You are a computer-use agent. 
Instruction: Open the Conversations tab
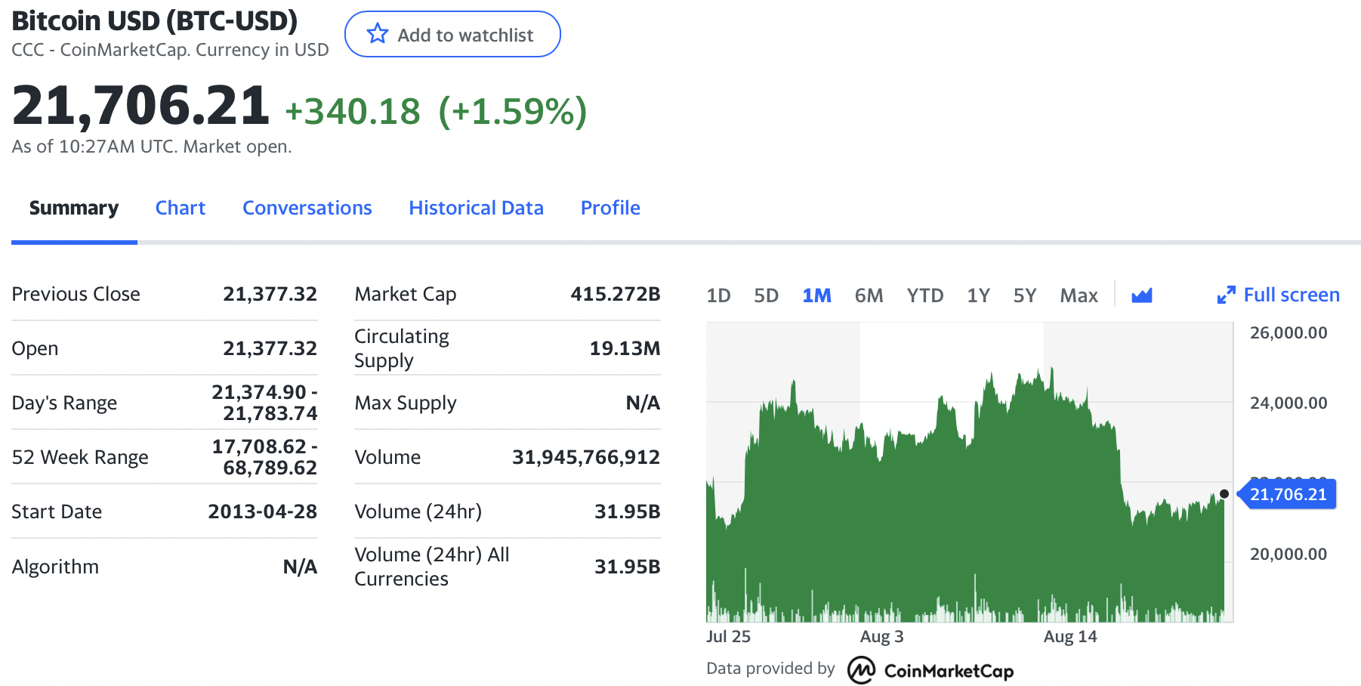(307, 208)
